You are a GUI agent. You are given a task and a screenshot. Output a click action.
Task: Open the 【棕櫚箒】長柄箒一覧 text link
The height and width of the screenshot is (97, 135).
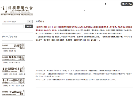pyautogui.click(x=9, y=51)
